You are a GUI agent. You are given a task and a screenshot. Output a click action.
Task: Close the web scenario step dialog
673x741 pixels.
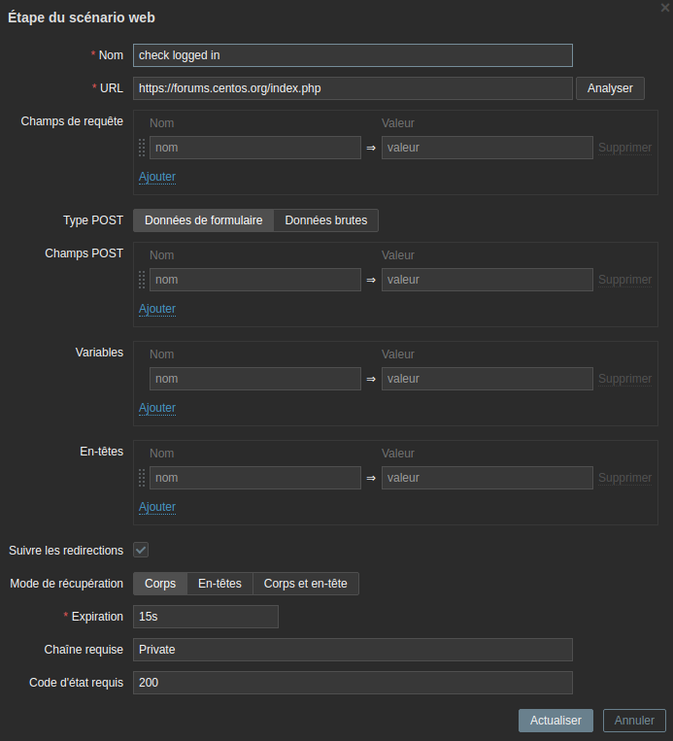click(x=664, y=7)
